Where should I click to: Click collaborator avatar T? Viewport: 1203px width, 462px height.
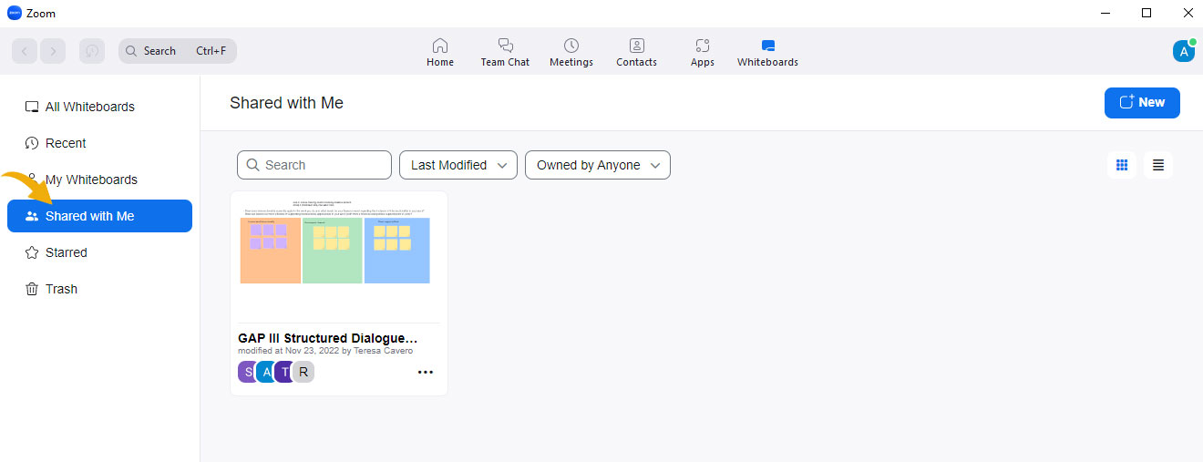pyautogui.click(x=284, y=371)
